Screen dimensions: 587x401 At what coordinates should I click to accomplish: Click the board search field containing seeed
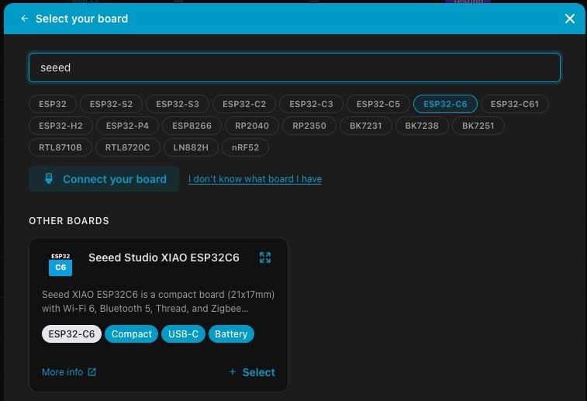tap(295, 67)
